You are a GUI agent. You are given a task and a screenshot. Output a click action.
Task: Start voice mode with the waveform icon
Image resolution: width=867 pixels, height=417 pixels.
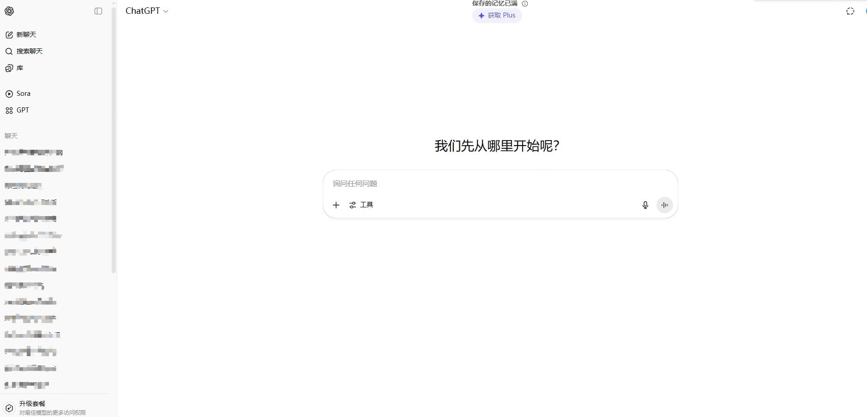665,205
